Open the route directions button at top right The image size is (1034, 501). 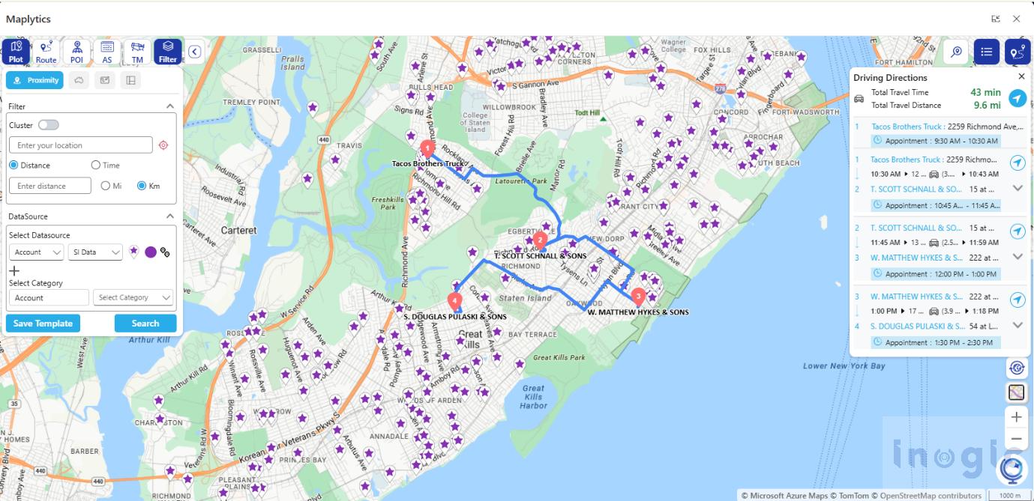[x=1018, y=52]
